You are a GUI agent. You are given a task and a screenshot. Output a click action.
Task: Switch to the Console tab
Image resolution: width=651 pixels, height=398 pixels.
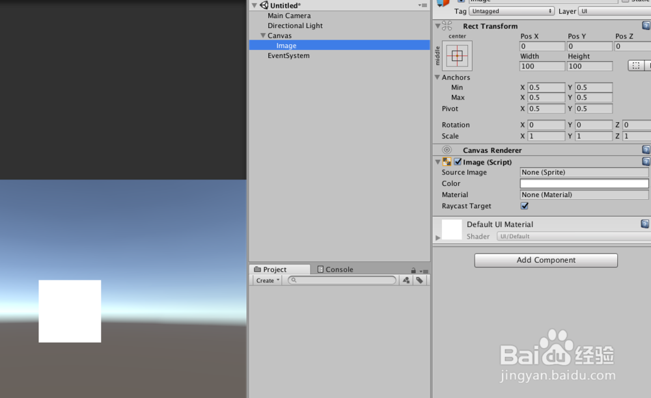(335, 269)
